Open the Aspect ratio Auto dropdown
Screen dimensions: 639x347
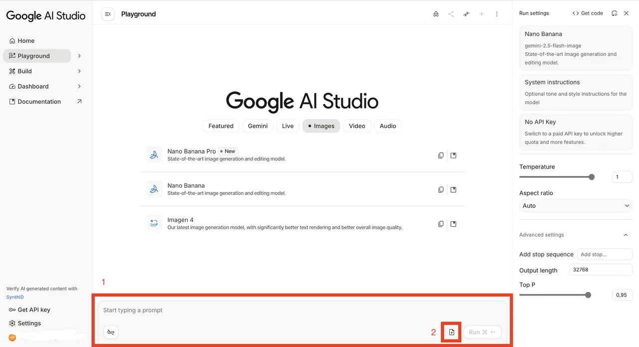(576, 206)
